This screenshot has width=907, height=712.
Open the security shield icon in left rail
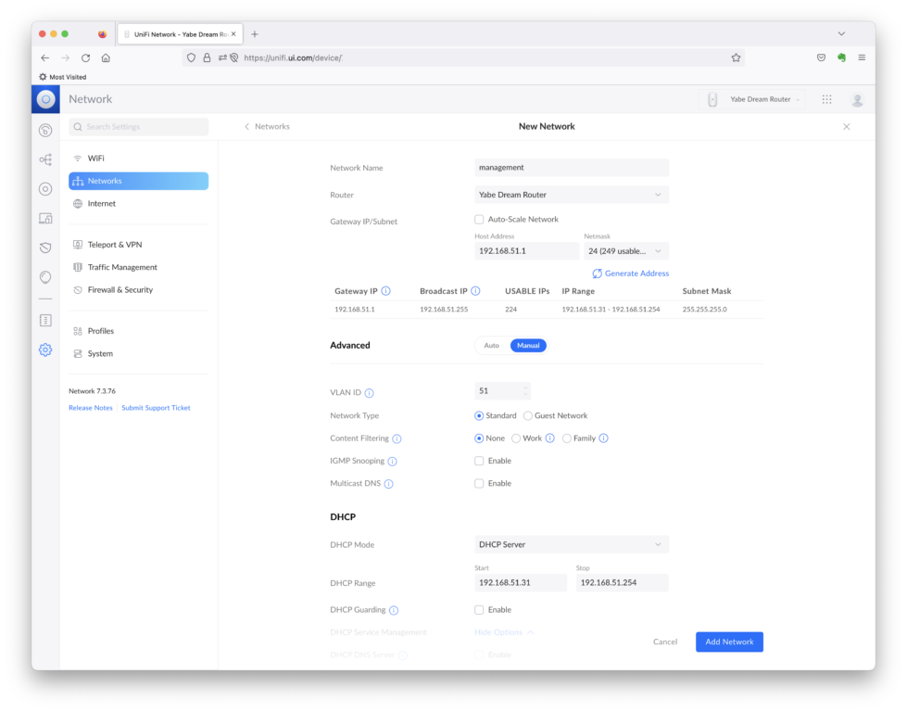tap(45, 248)
